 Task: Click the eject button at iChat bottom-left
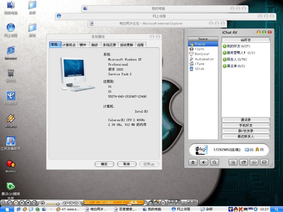(x=193, y=163)
